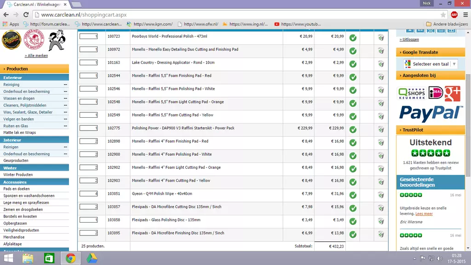Delete Flexipads DA Microfibre Finishing Disc row
471x265 pixels.
pyautogui.click(x=381, y=234)
